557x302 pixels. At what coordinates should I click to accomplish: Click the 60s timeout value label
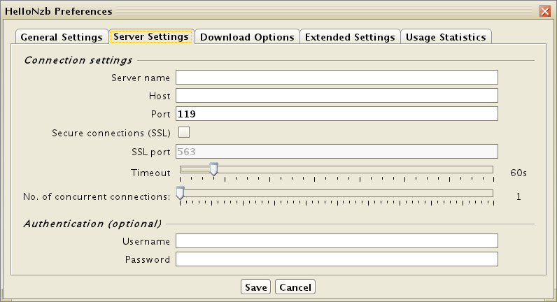pos(519,173)
